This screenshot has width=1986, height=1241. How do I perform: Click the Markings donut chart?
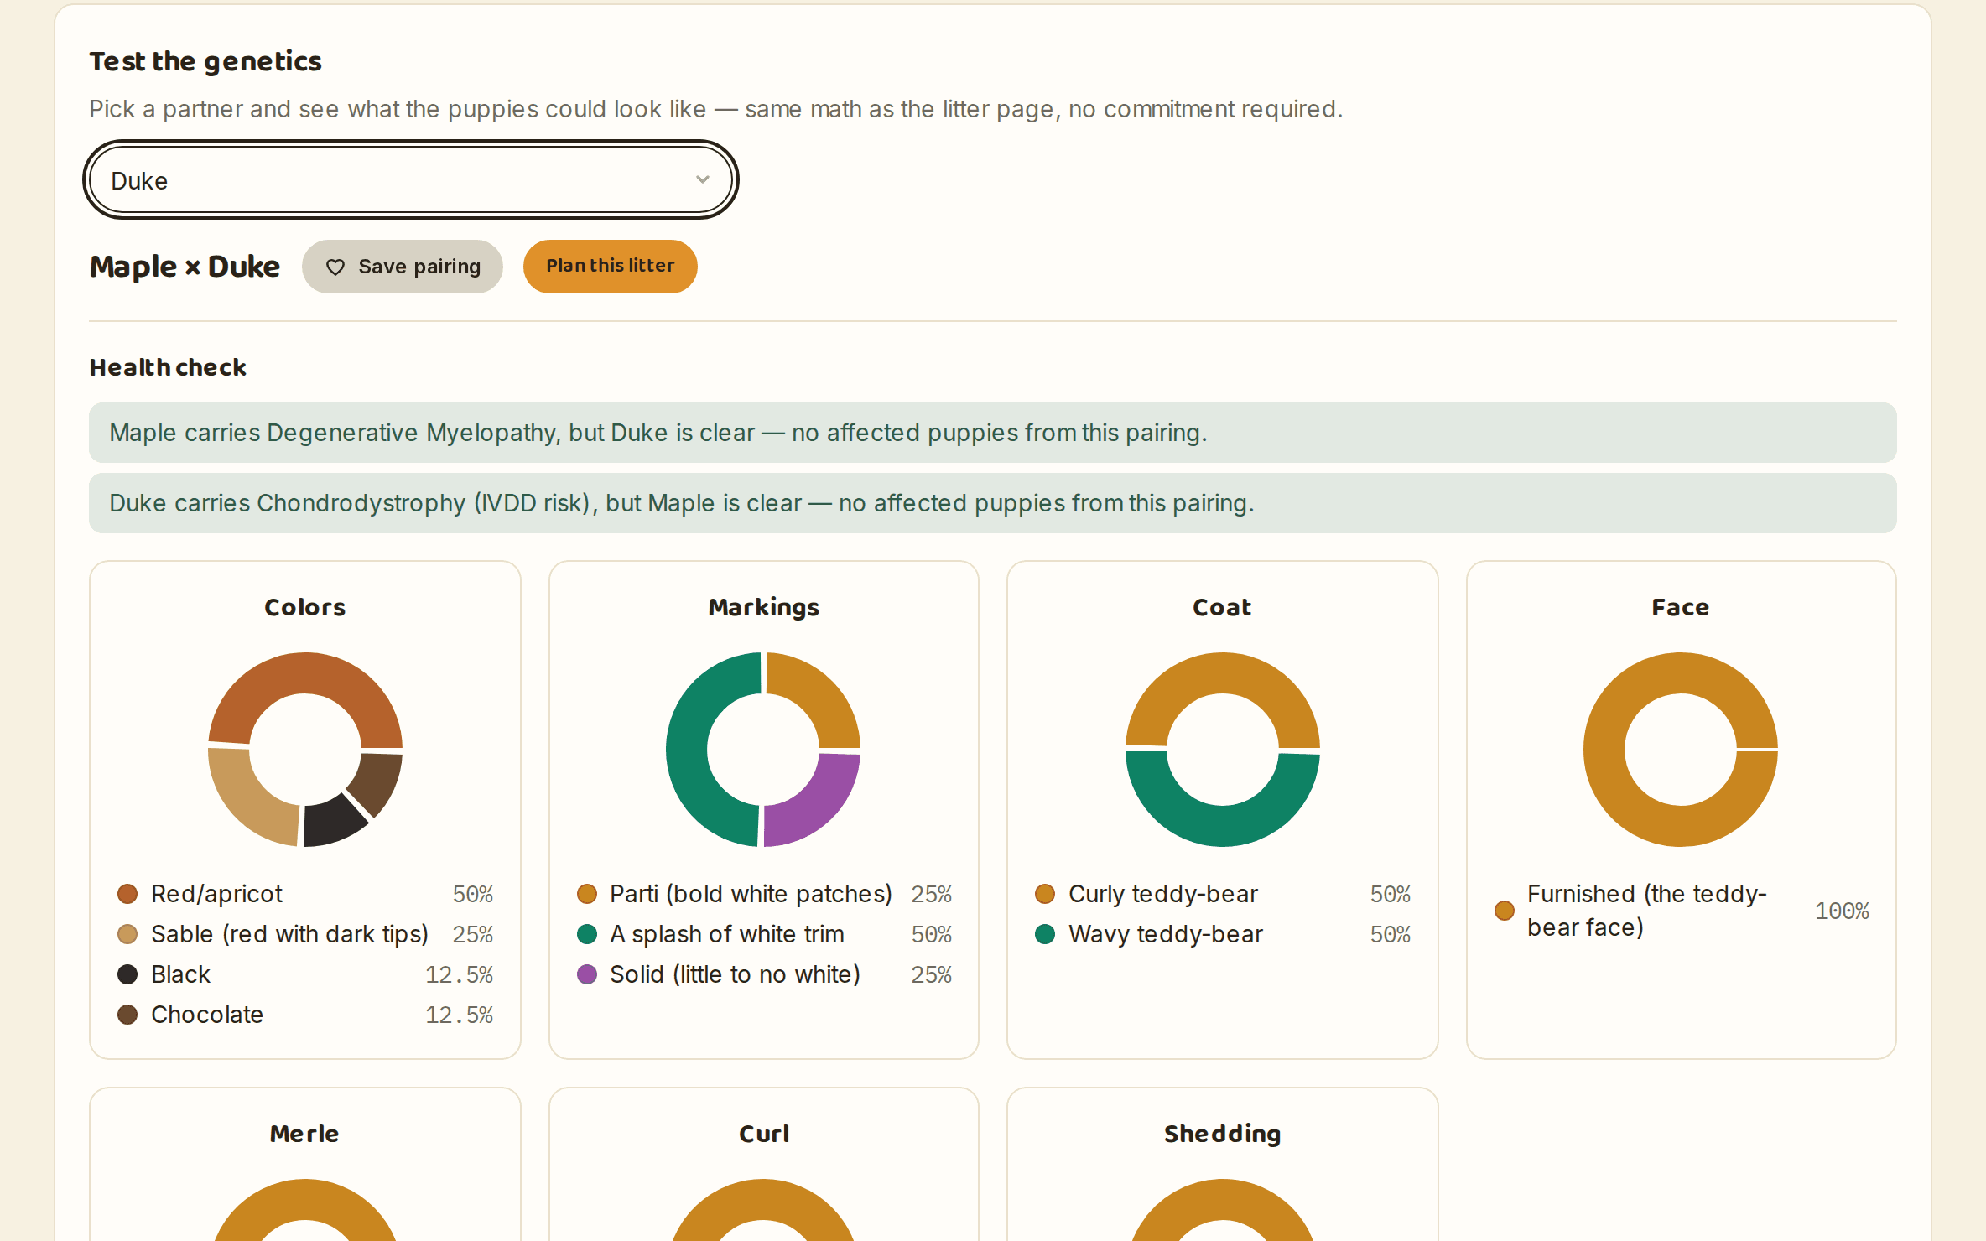tap(763, 750)
